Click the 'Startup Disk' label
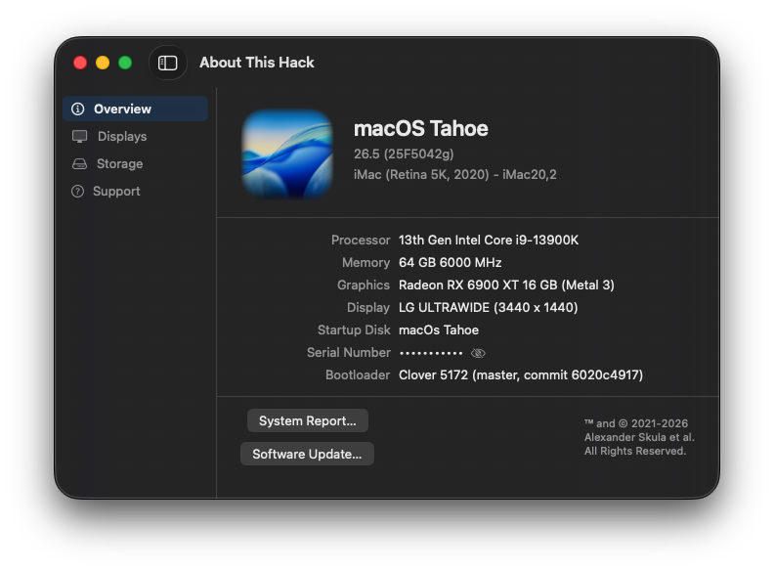774x571 pixels. 354,329
